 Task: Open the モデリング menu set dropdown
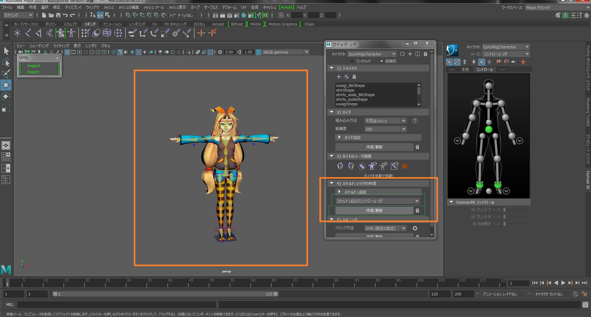pyautogui.click(x=18, y=15)
